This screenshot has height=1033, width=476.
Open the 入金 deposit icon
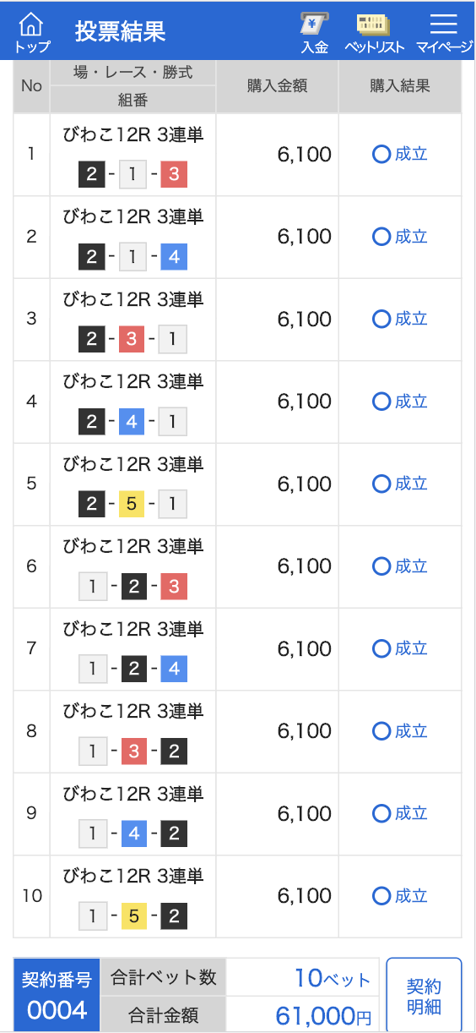[x=314, y=32]
